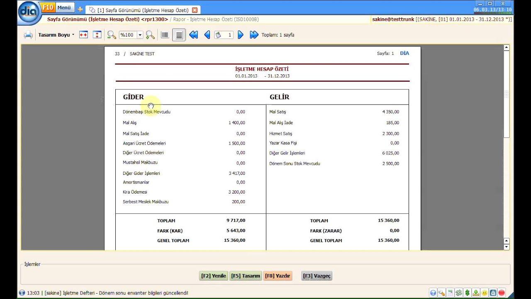Screen dimensions: 531x299
Task: Click the info icon beside 13:03
Action: pos(22,293)
